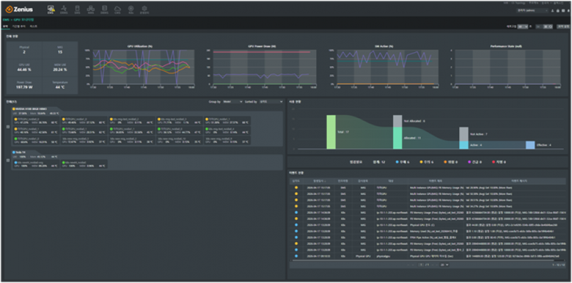Click the EMS breadcrumb link
572x283 pixels.
[x=5, y=19]
